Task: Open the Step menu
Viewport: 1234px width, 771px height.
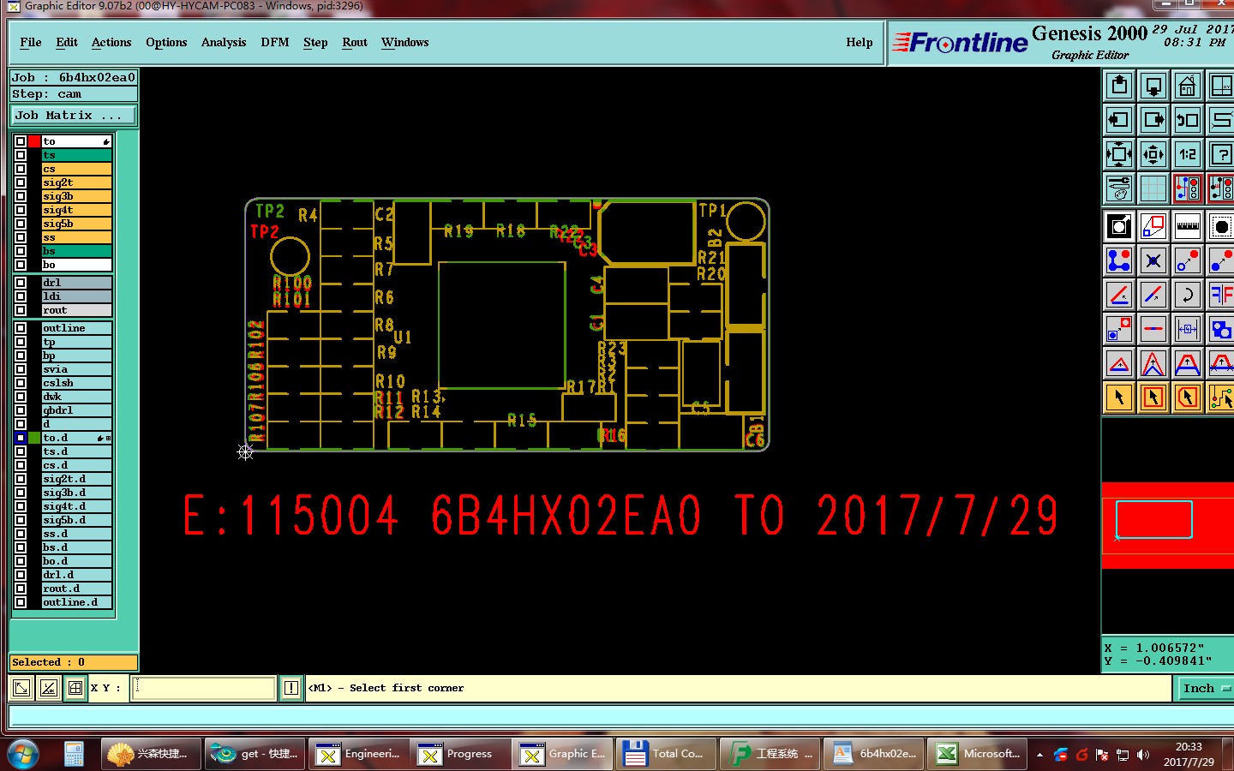Action: click(315, 42)
